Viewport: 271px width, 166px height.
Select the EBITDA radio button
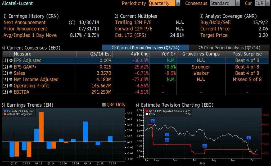pyautogui.click(x=11, y=92)
